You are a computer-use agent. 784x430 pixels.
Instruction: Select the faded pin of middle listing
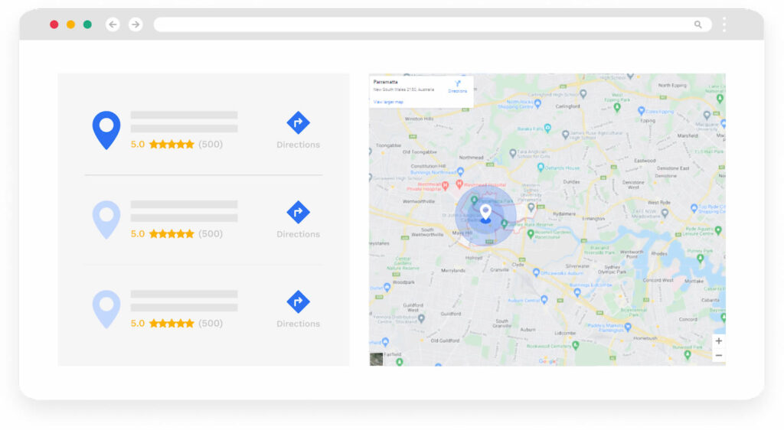coord(106,220)
